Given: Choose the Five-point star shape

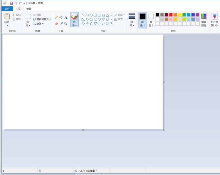Looking at the screenshot, I should (91, 23).
